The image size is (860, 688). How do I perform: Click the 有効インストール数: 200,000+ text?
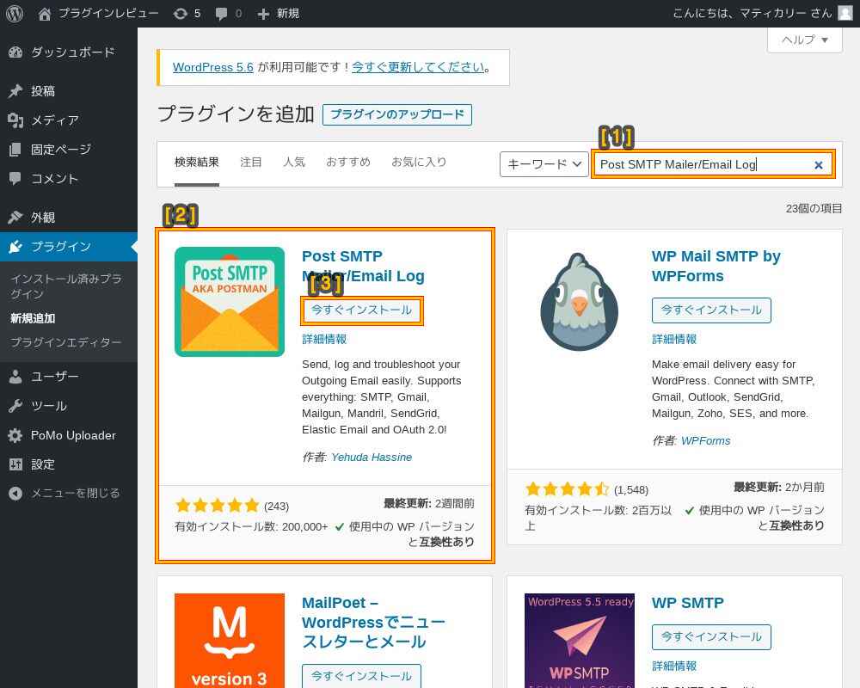[x=251, y=526]
